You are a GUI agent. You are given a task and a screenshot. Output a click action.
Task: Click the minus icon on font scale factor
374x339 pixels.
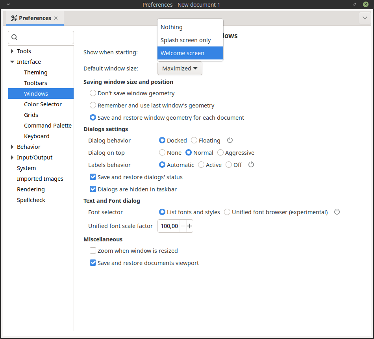coord(183,226)
